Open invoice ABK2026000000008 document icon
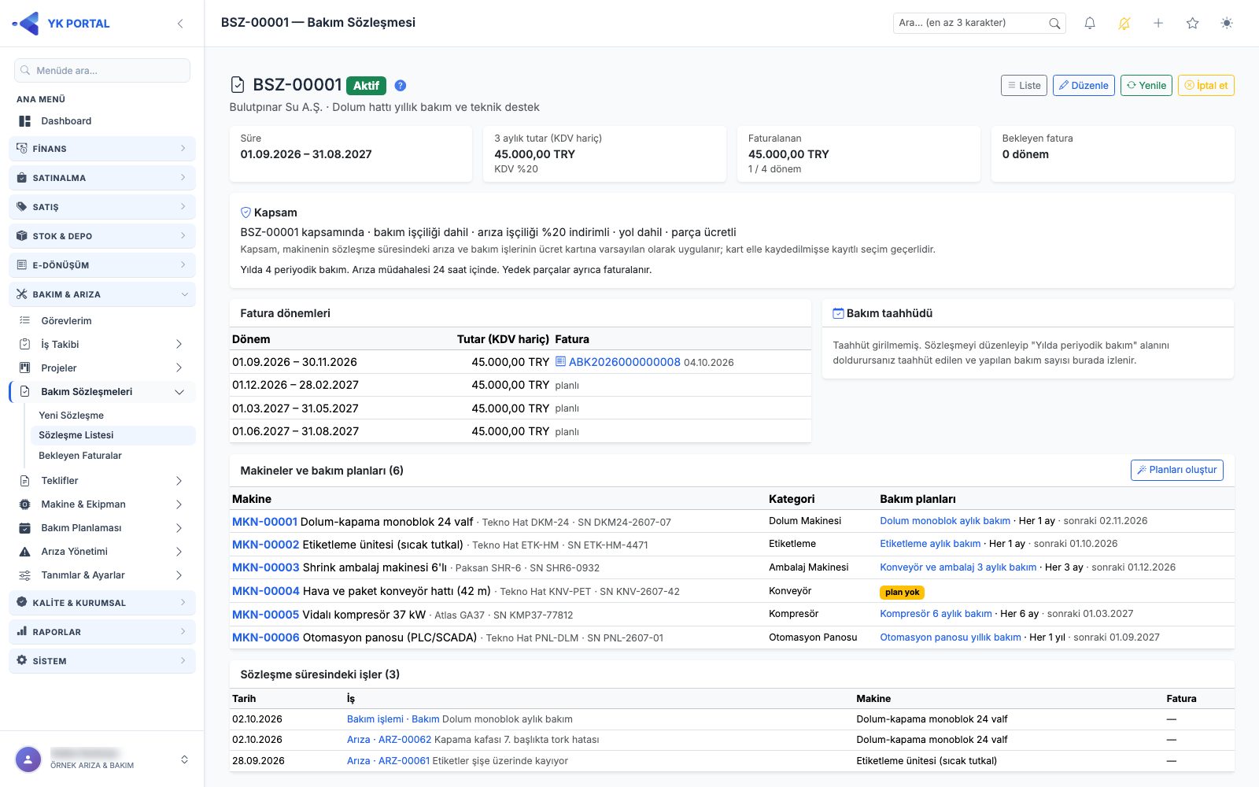The width and height of the screenshot is (1259, 787). 560,362
